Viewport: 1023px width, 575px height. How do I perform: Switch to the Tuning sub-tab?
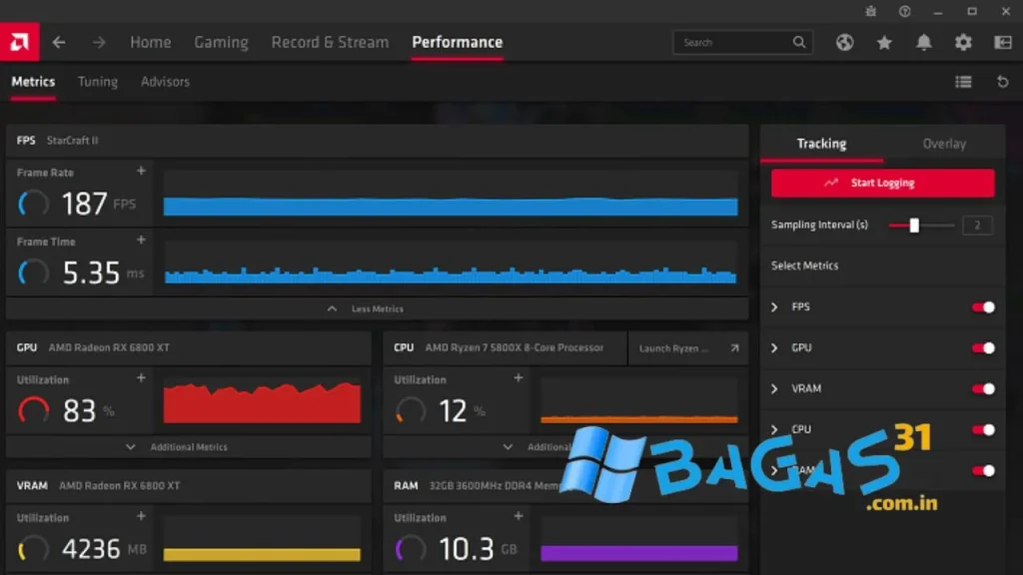(x=98, y=82)
